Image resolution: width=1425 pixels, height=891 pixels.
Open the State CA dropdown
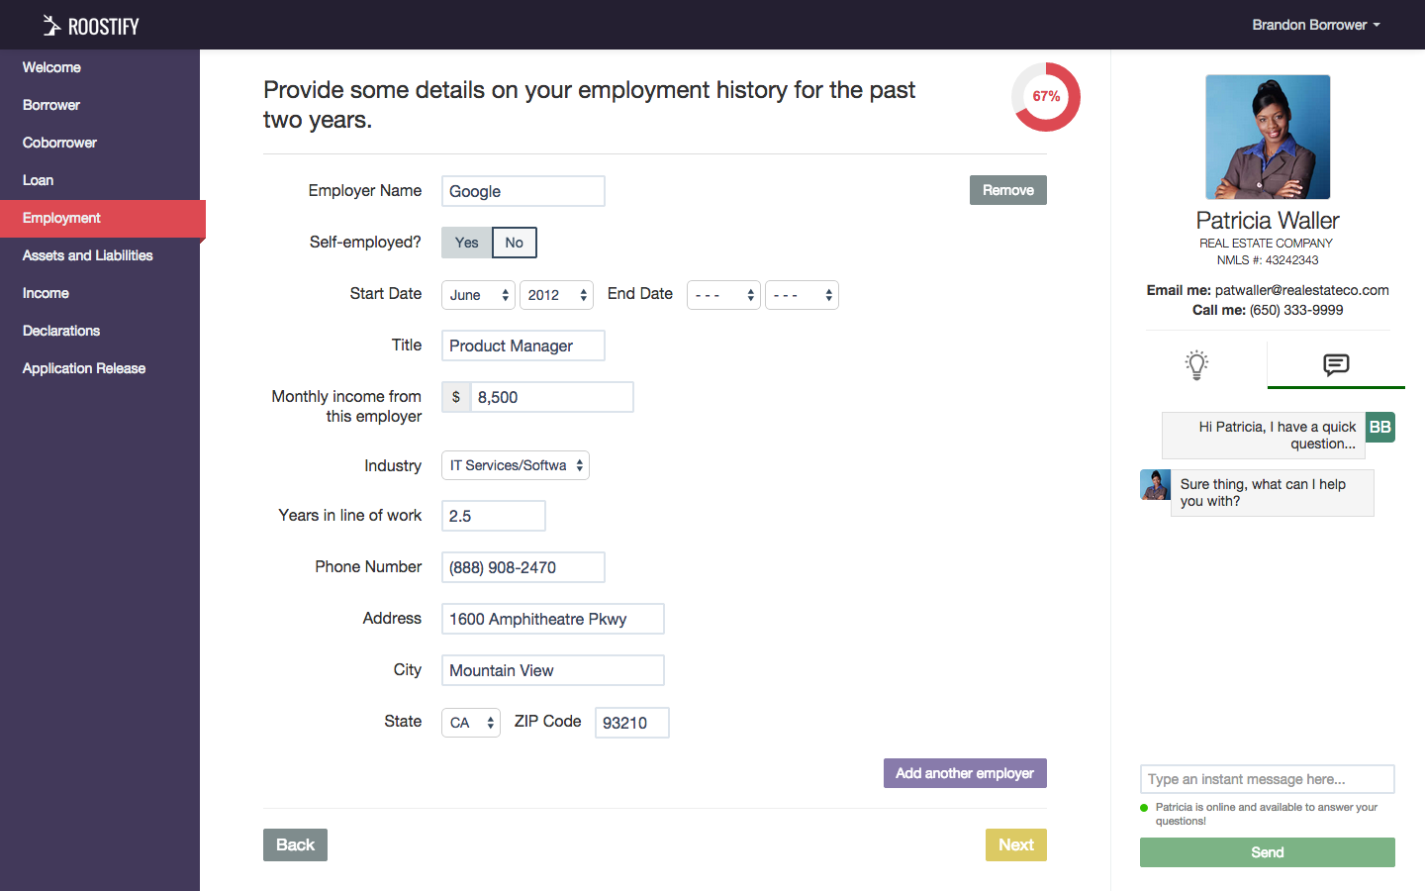470,722
